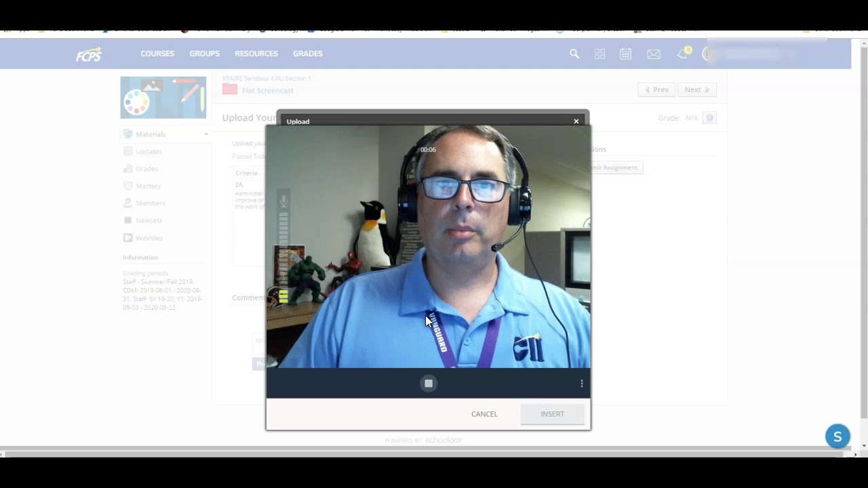Open Newsela in the sidebar
Screen dimensions: 868x488
click(149, 220)
